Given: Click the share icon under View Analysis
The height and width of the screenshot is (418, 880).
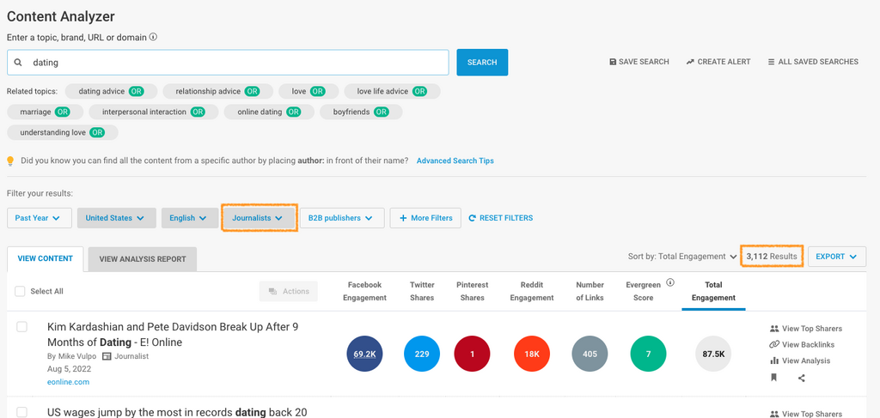Looking at the screenshot, I should pos(802,378).
